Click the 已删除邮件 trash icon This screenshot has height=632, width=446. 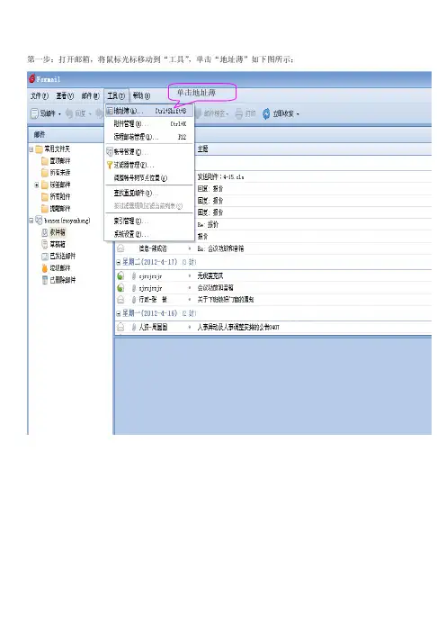pos(45,280)
